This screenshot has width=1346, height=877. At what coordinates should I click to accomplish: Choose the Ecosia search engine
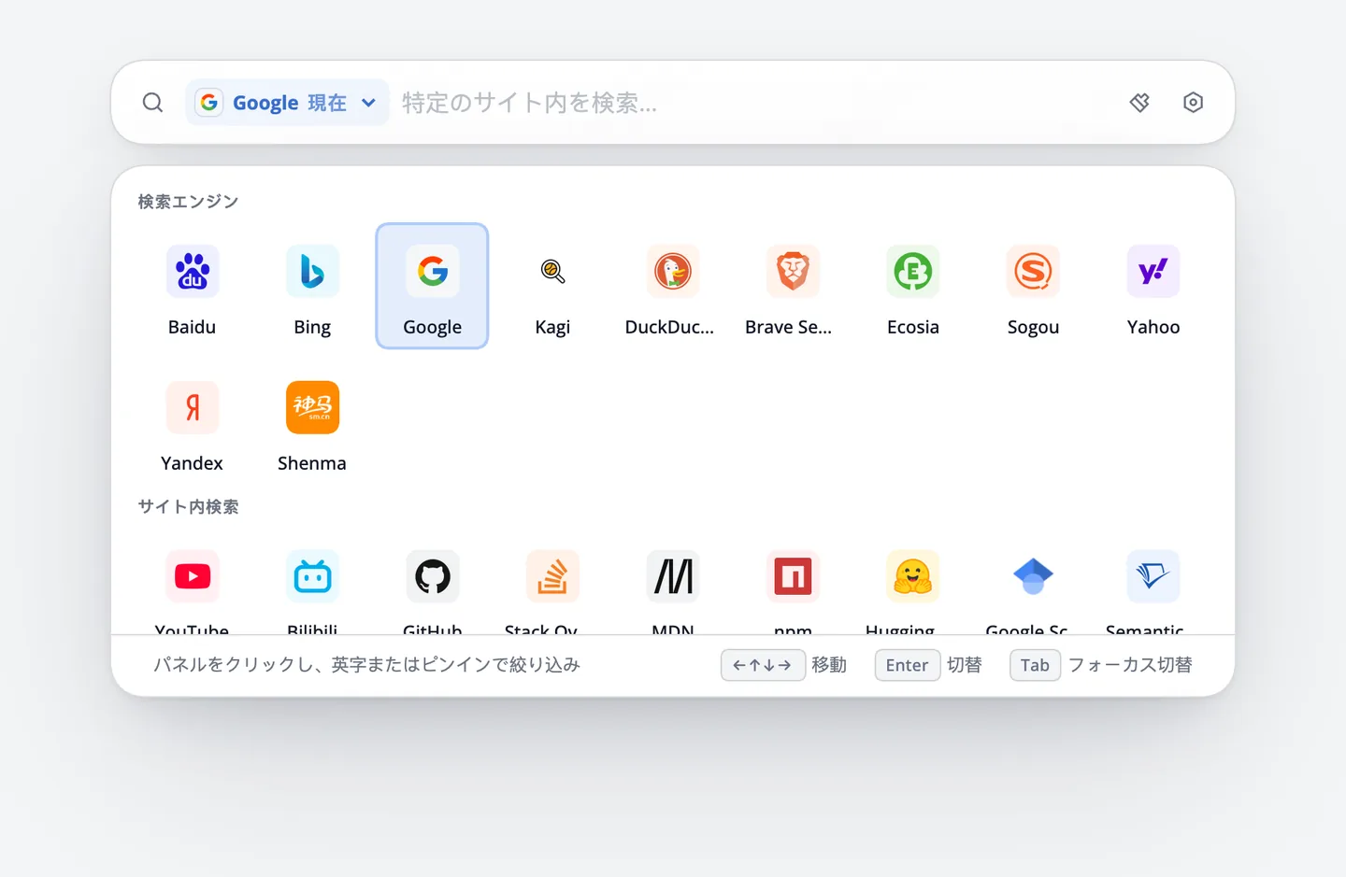913,286
